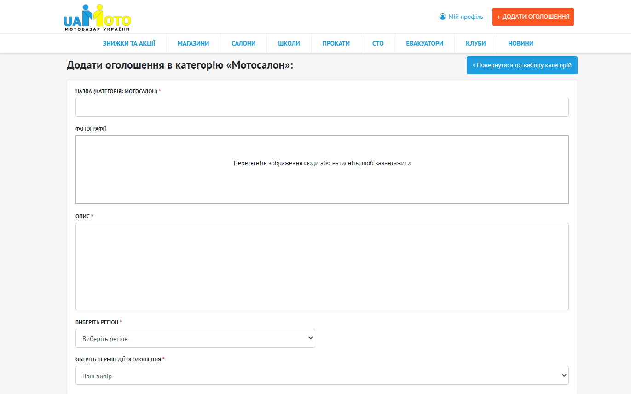
Task: Click the profile user icon
Action: pyautogui.click(x=443, y=17)
